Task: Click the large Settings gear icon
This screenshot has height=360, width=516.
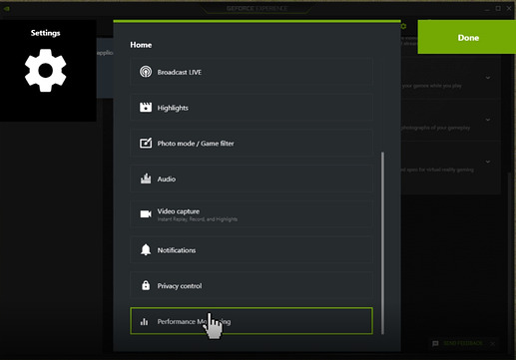Action: point(46,71)
